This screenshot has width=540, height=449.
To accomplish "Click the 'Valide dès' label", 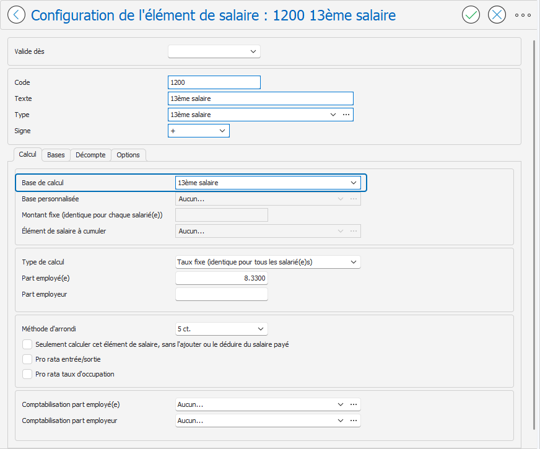I will (29, 51).
